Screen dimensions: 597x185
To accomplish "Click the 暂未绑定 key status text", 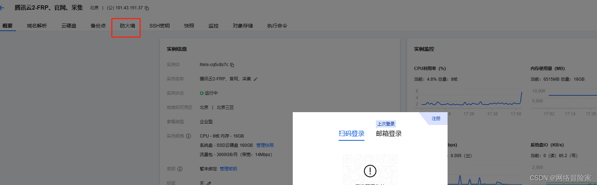I will click(x=208, y=169).
